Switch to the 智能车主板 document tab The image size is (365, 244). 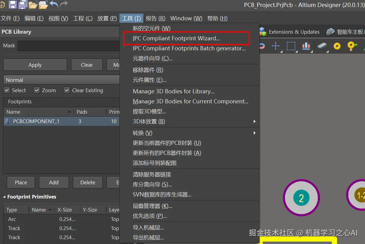click(345, 32)
